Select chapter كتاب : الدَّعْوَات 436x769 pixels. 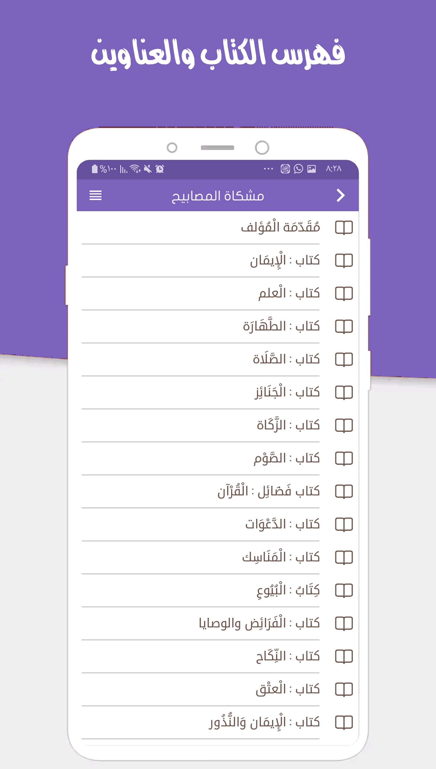click(x=282, y=524)
